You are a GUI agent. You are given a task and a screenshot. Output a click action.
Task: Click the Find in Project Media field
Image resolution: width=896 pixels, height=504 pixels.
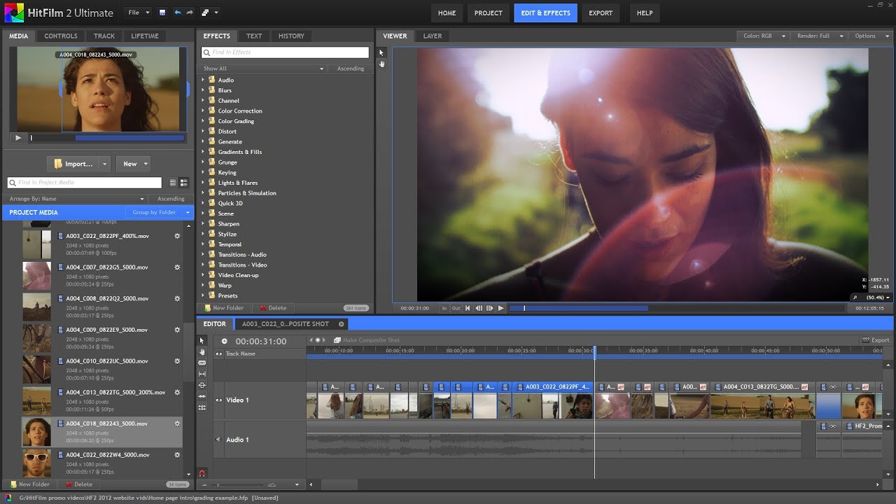(85, 183)
